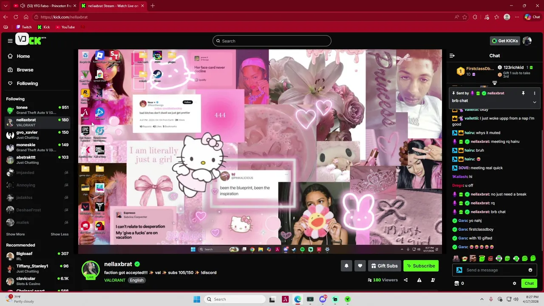Show hidden system tray icons chevron

point(482,299)
